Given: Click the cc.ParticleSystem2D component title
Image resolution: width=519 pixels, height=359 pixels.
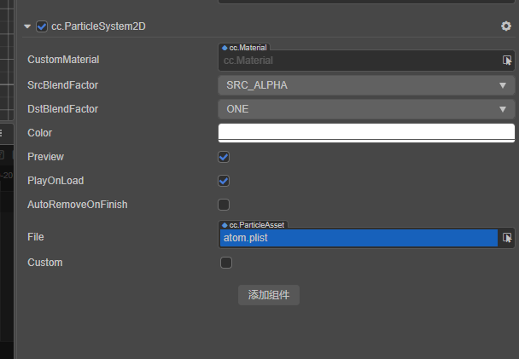Looking at the screenshot, I should (98, 26).
